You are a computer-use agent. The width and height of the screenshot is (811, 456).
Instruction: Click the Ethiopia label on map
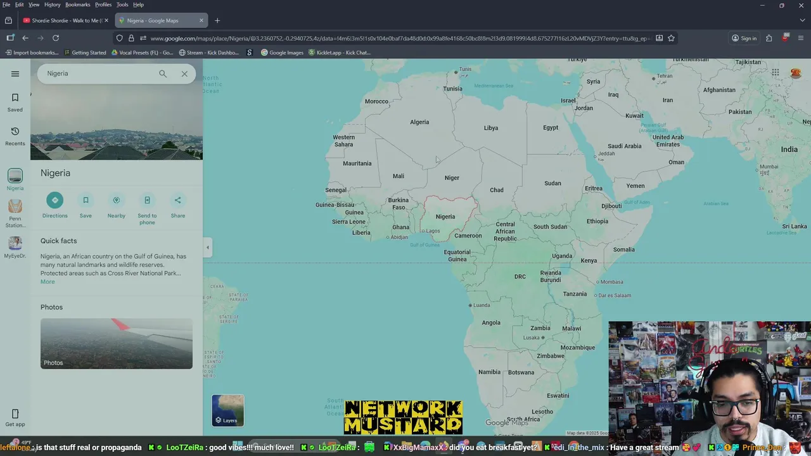click(597, 222)
